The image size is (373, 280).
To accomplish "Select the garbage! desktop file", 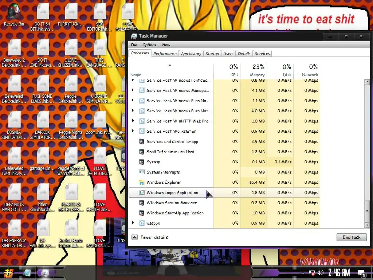I will 42,160.
